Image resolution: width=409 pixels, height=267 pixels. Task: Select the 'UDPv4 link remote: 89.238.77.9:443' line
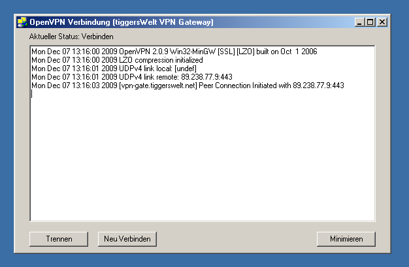[132, 77]
